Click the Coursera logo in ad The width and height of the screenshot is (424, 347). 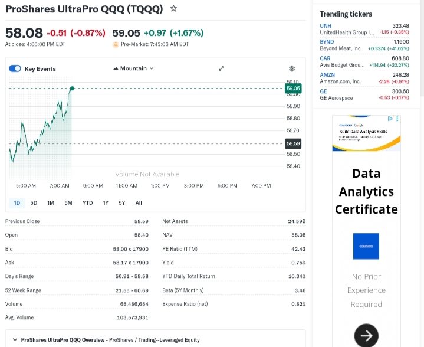(366, 246)
